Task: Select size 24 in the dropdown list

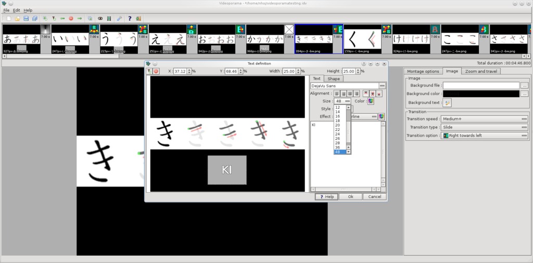Action: [x=338, y=134]
